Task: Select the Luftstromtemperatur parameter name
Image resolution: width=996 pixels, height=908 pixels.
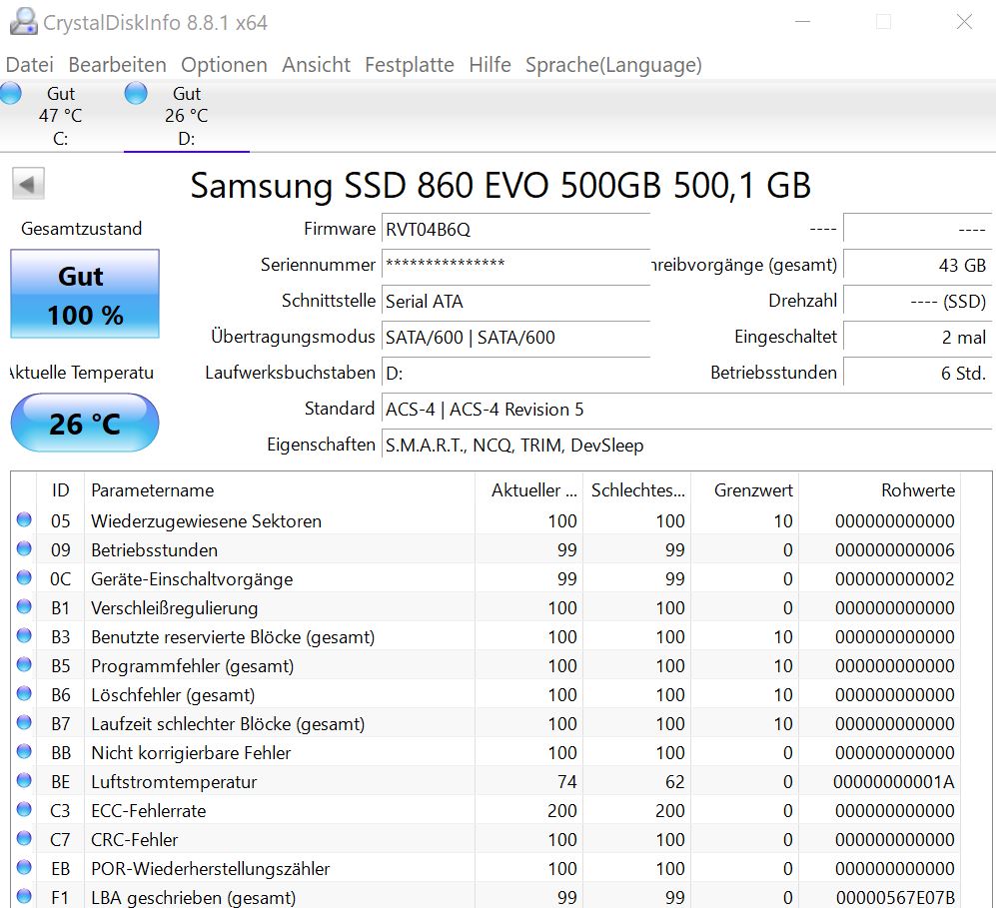Action: (174, 782)
